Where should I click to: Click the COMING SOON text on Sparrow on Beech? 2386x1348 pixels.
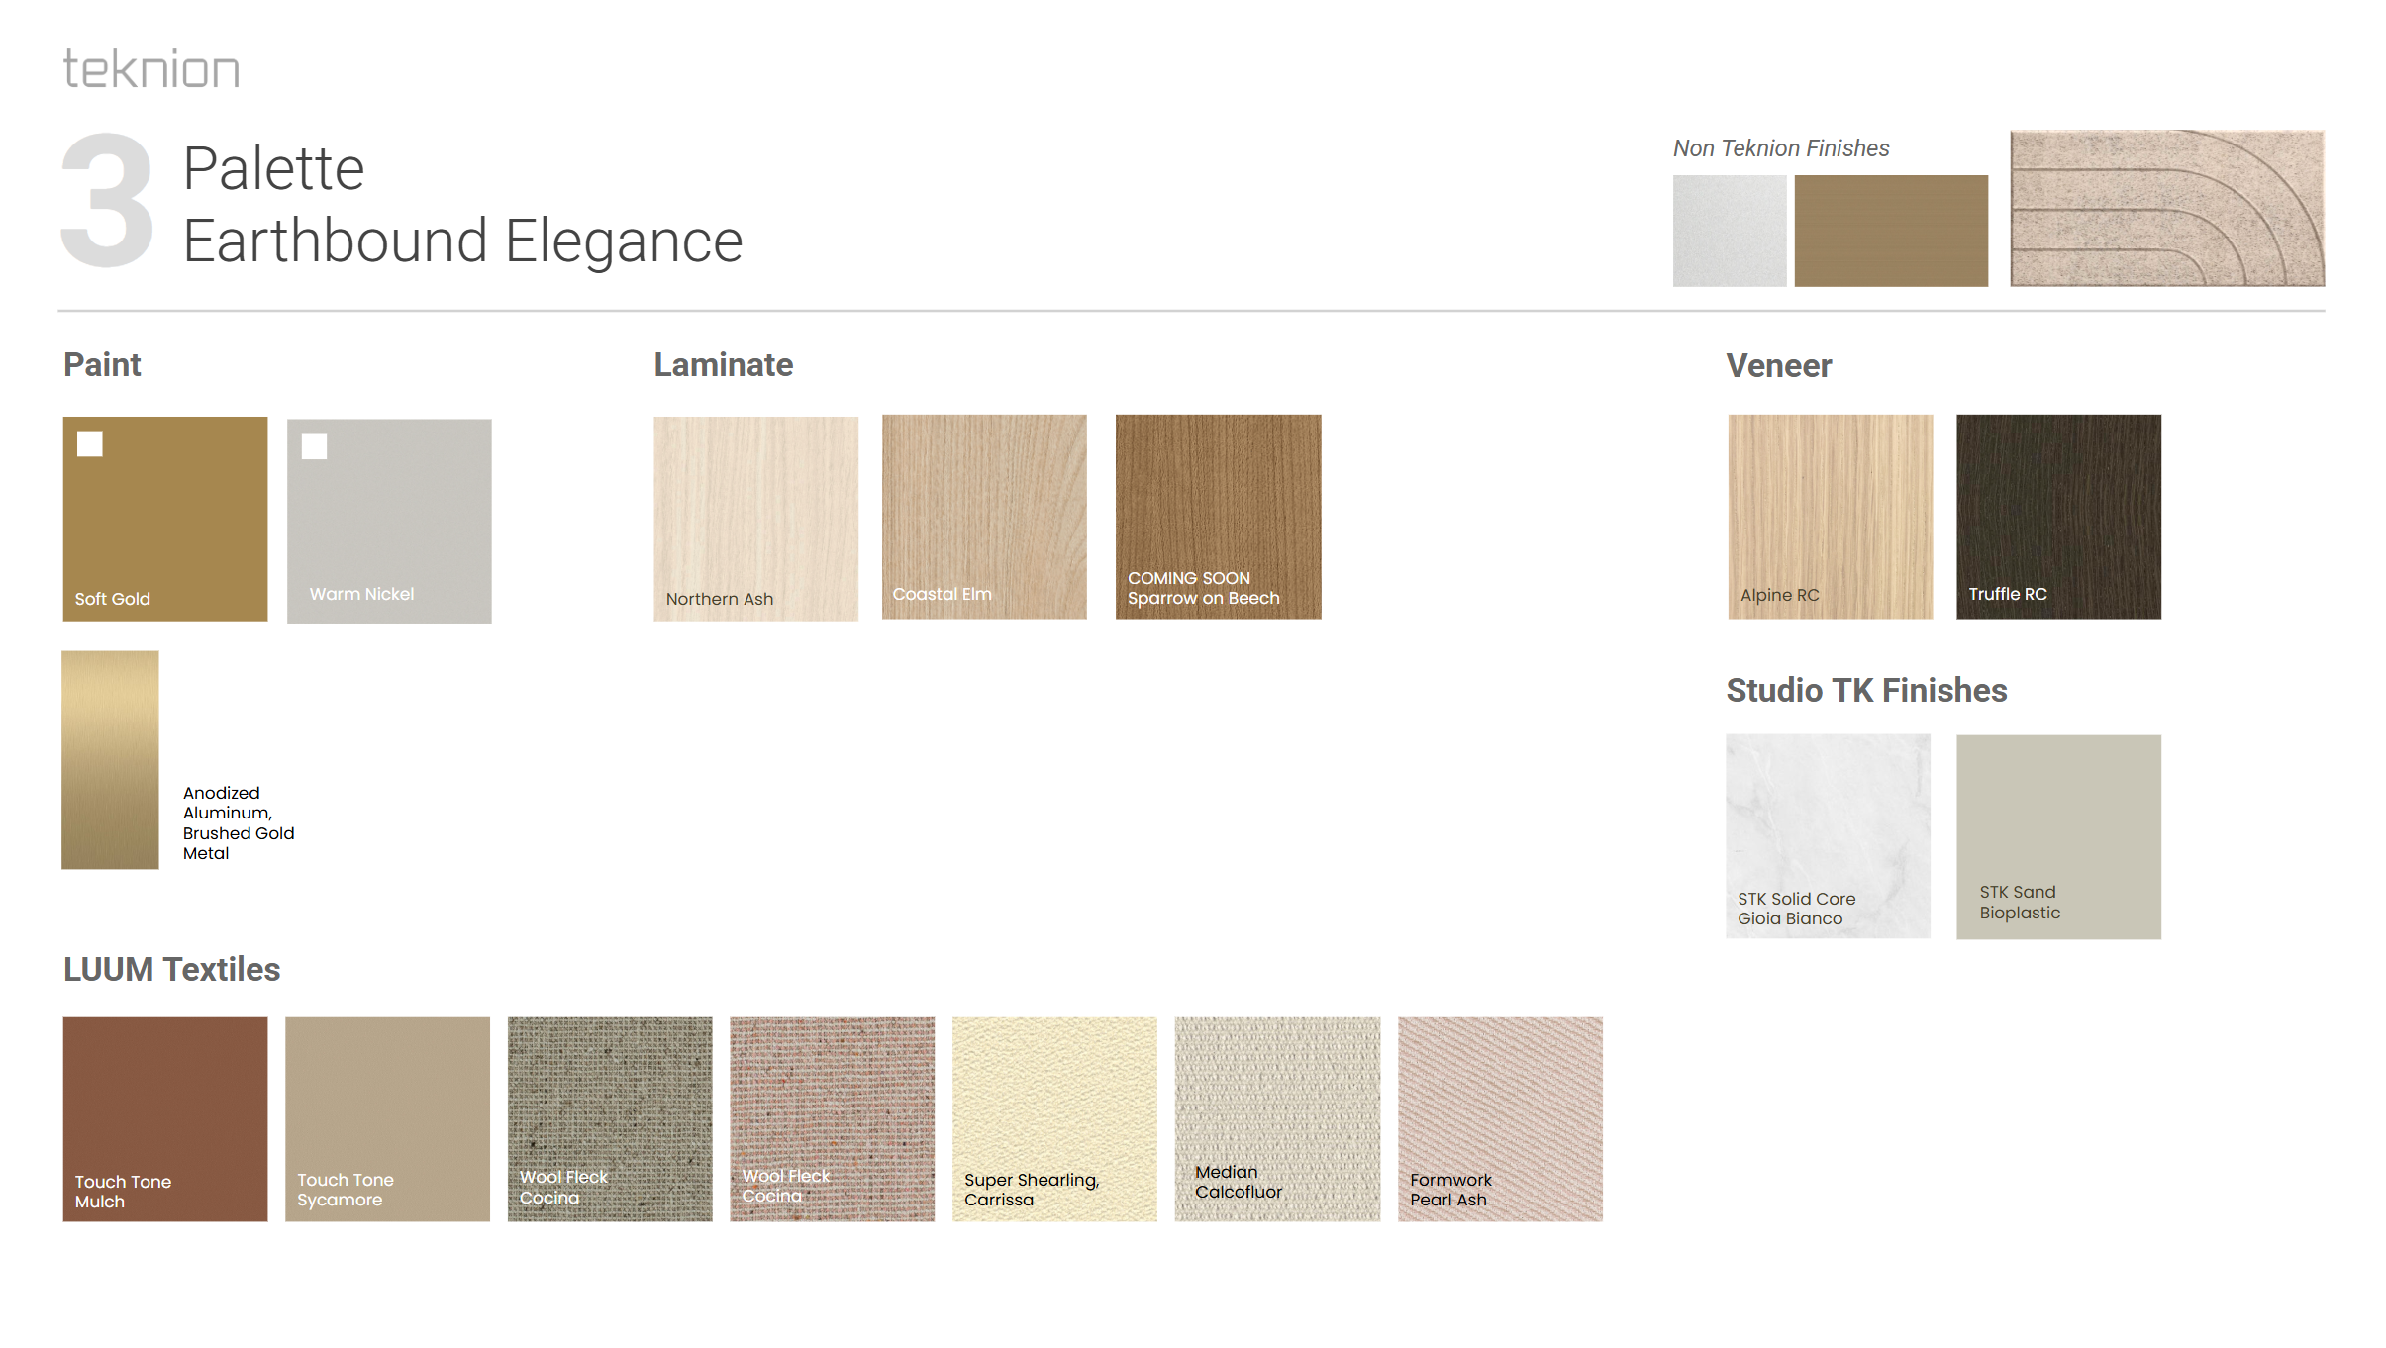pos(1189,578)
